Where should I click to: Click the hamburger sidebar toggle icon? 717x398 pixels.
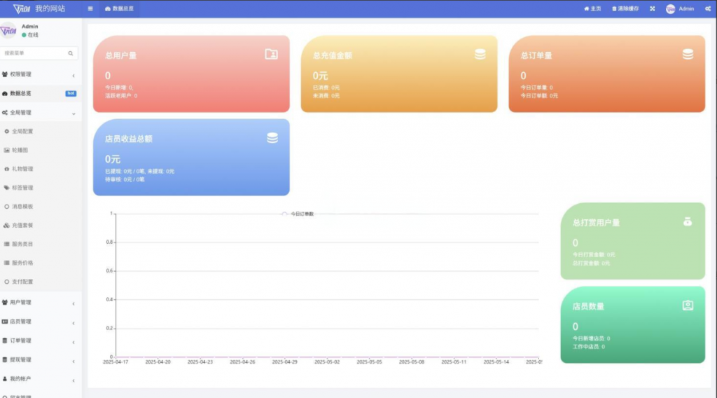pyautogui.click(x=90, y=8)
